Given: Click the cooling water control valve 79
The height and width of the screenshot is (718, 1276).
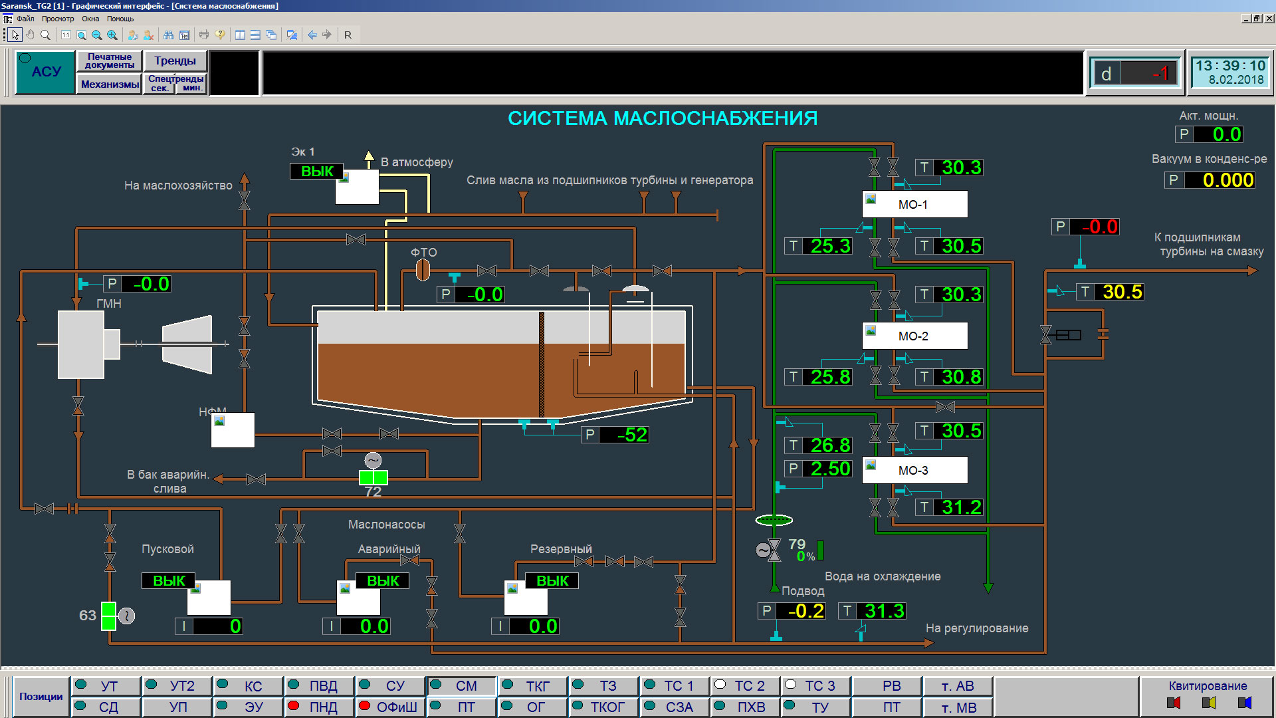Looking at the screenshot, I should tap(774, 550).
